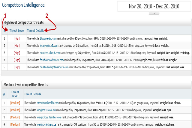192x128 pixels.
Task: Open the loseweightx3.com link
Action: [x=49, y=46]
